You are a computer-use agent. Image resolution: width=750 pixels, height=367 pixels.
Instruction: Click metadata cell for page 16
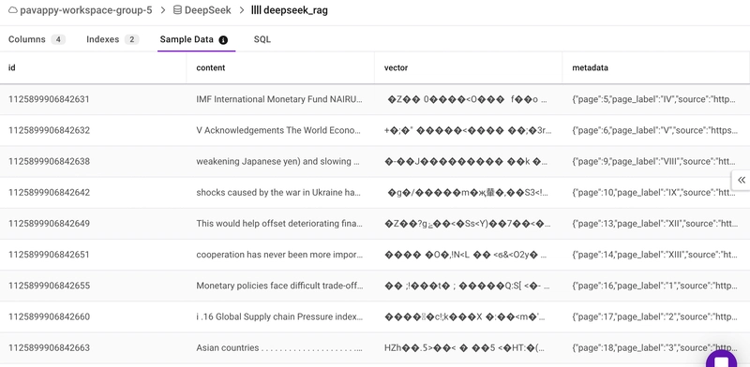coord(655,286)
